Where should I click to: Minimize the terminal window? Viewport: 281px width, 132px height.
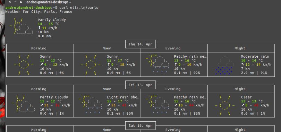(x=15, y=2)
